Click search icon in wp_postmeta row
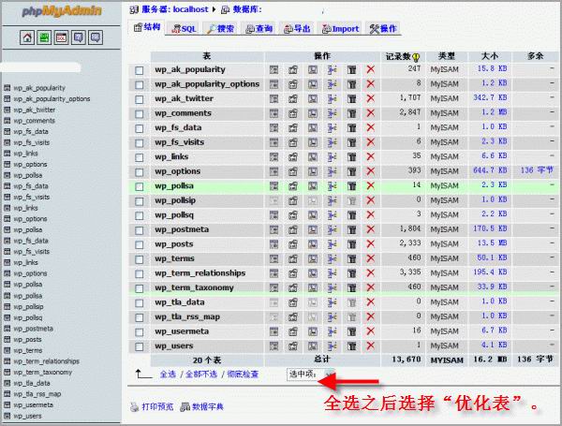Screen dimensions: 562x426 point(313,229)
